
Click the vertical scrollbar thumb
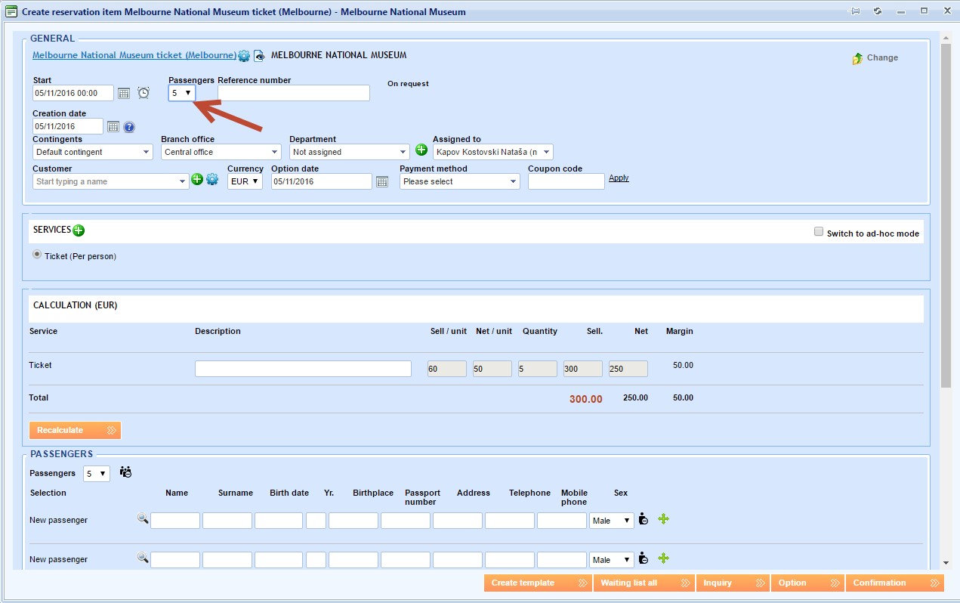click(x=946, y=215)
